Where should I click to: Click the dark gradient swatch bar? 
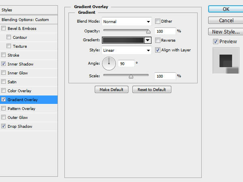[x=123, y=40]
